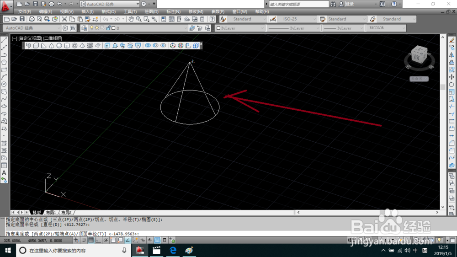Select the 3D Array tool
The image size is (457, 257).
(x=196, y=46)
